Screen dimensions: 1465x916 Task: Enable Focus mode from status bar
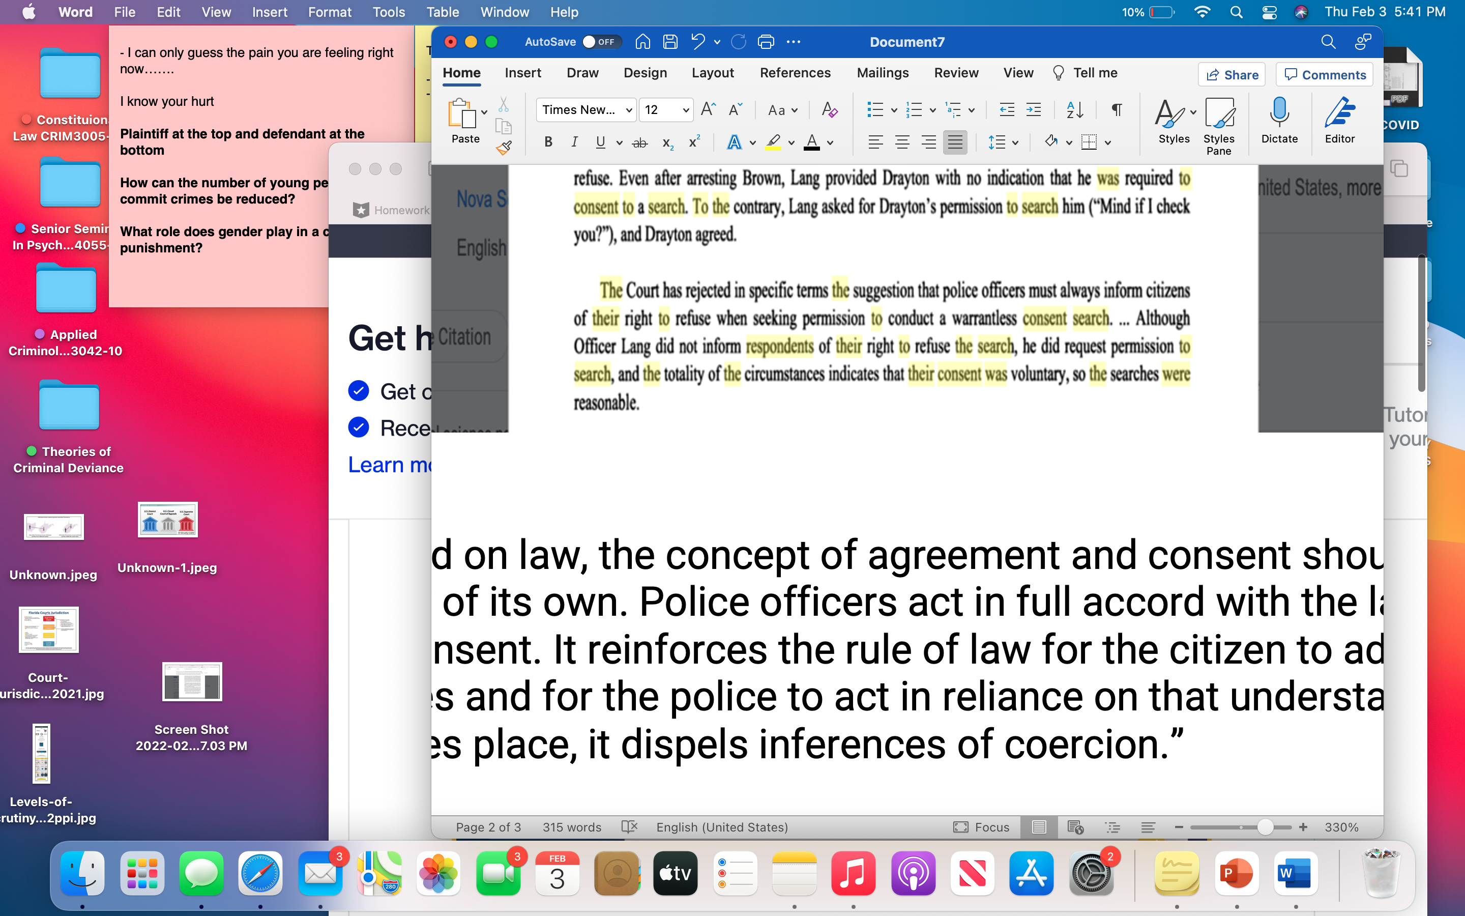(981, 827)
